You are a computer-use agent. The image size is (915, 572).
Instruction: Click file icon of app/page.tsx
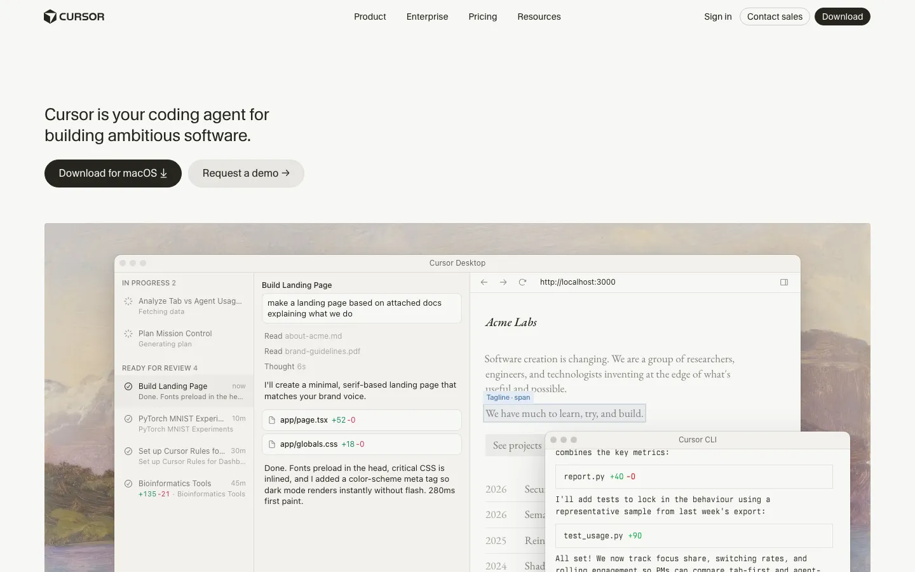click(x=272, y=420)
